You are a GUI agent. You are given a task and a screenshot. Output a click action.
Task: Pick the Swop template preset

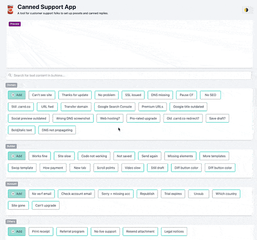click(x=22, y=168)
